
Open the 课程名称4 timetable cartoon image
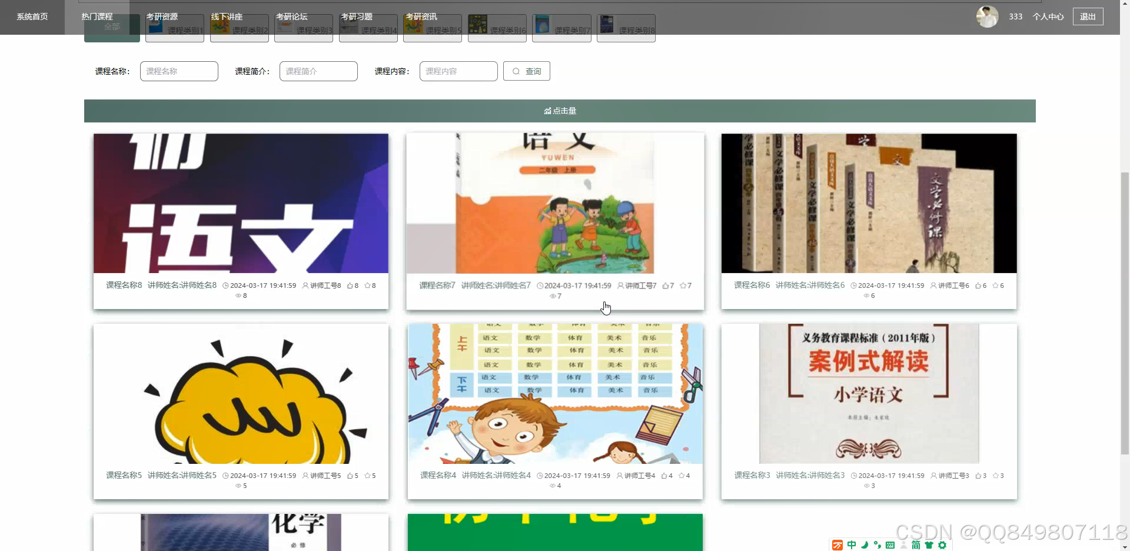tap(555, 393)
